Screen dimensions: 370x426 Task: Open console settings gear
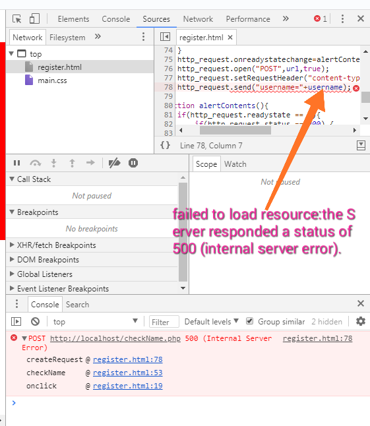(x=361, y=321)
